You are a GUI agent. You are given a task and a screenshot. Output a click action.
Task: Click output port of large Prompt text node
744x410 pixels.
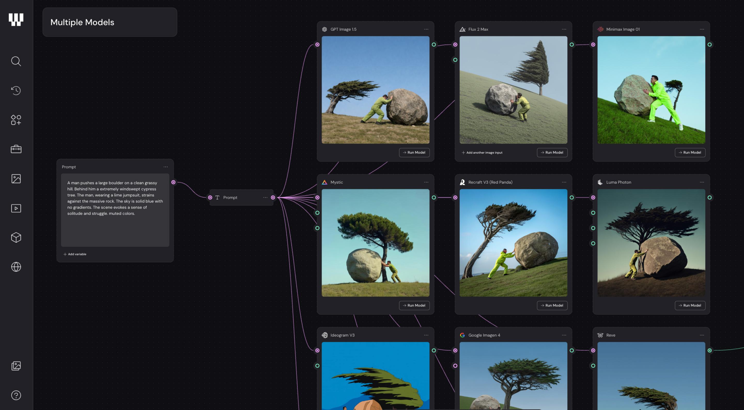173,182
